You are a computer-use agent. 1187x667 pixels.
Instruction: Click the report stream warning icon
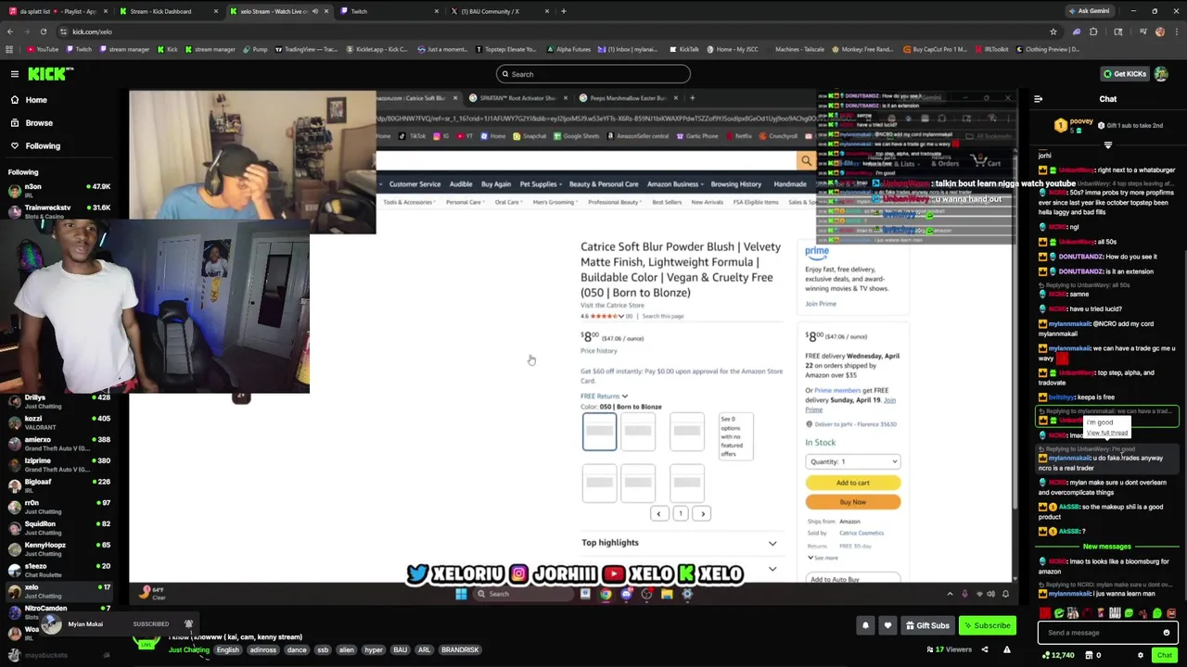(1007, 649)
